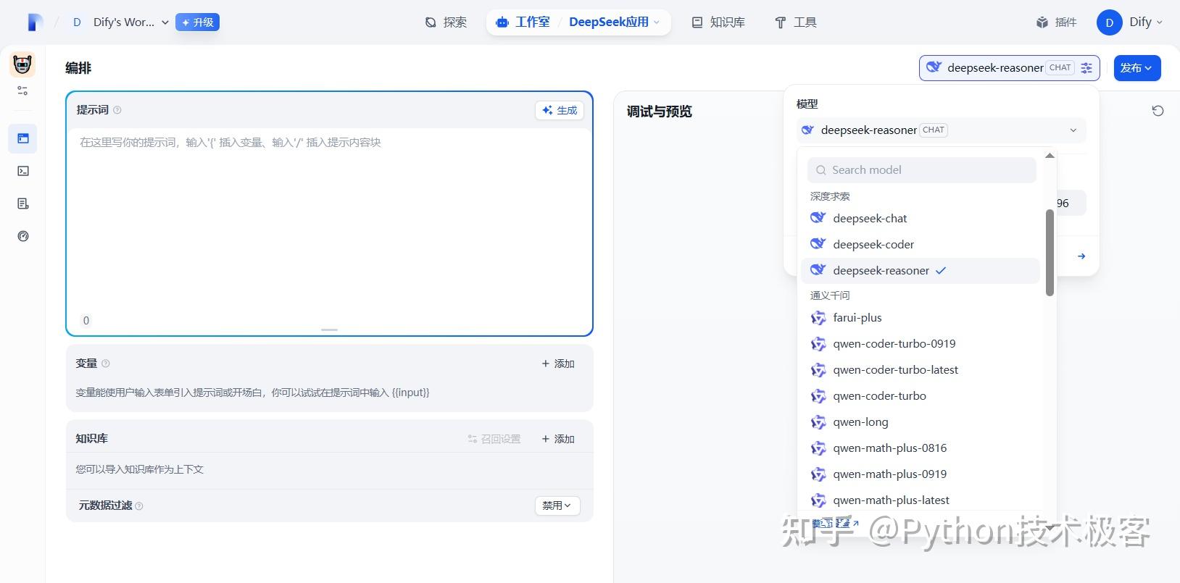Click the blue arrow icon in the model panel
The height and width of the screenshot is (583, 1180).
point(1081,256)
